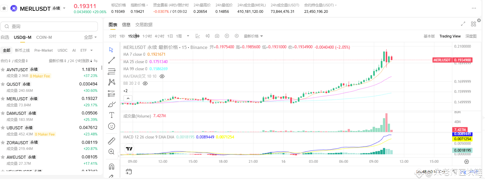Screen dimensions: 485x182
Task: Open chart settings gear on time axis
Action: pos(467,162)
